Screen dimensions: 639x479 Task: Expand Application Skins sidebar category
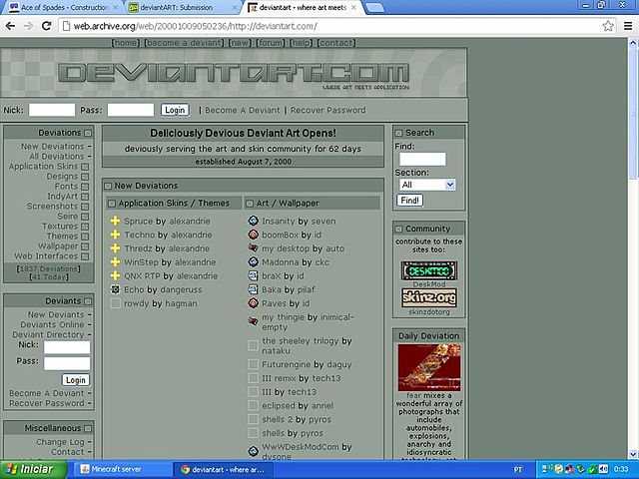point(84,167)
